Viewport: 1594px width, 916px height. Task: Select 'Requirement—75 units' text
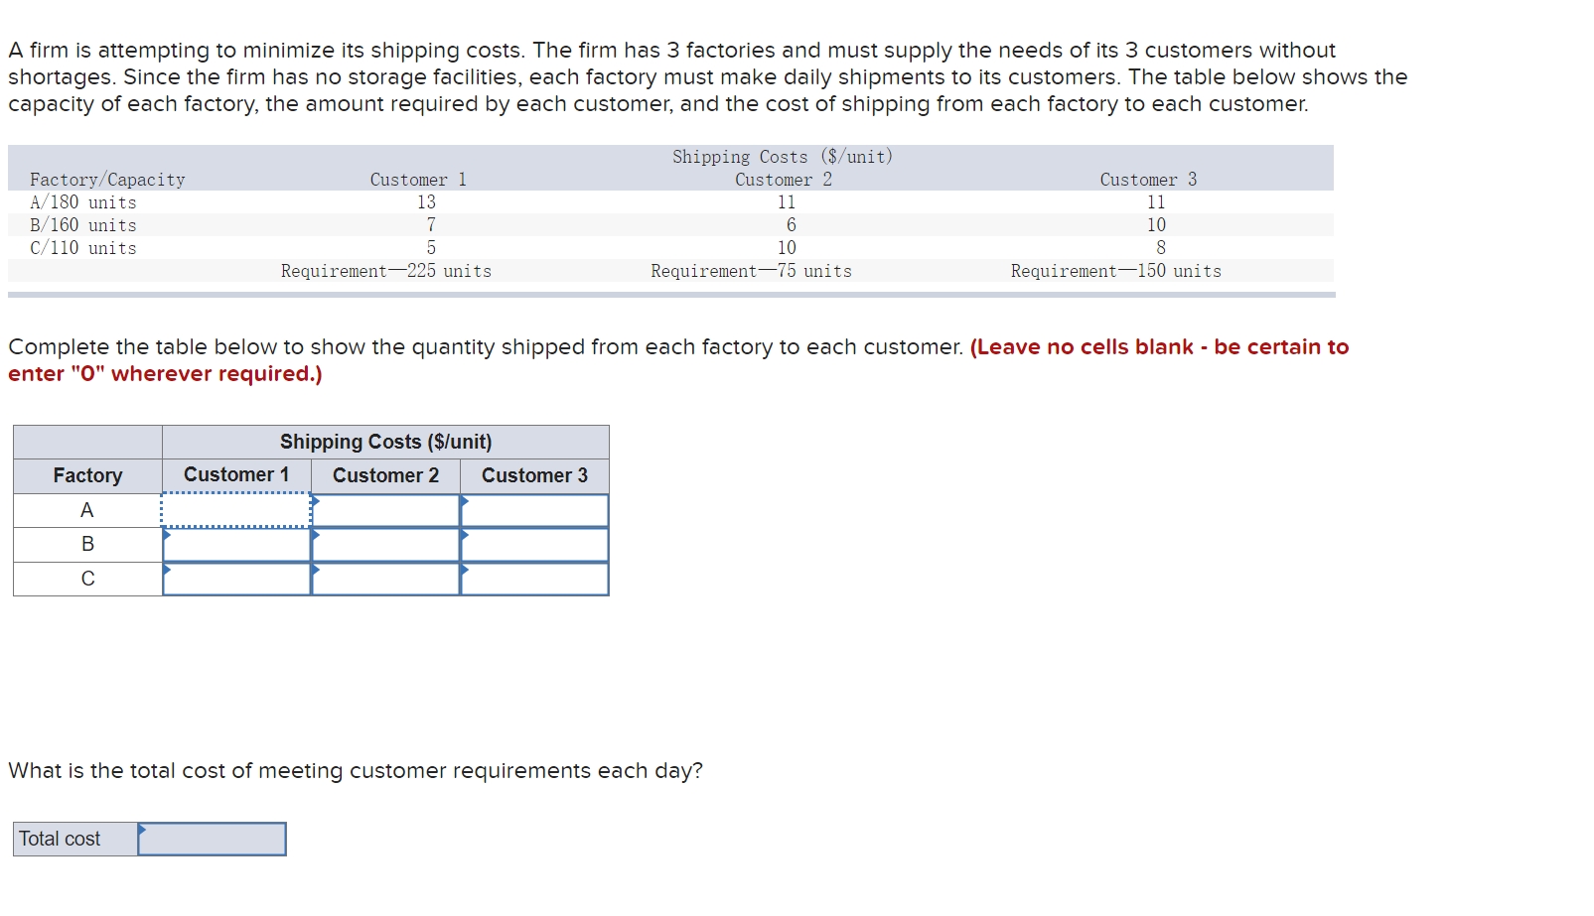tap(752, 271)
